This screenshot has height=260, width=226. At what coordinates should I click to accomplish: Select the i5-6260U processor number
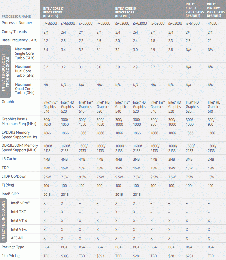[x=157, y=23]
